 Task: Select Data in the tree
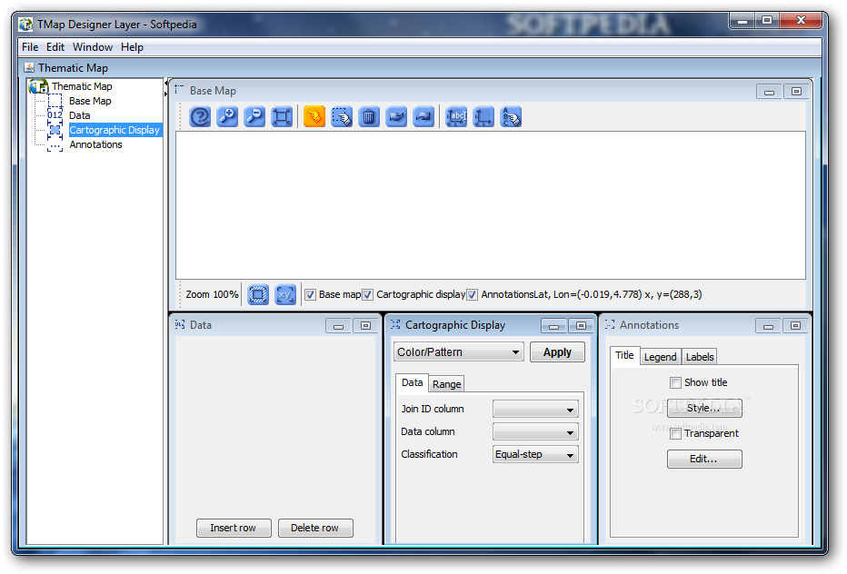[x=79, y=115]
